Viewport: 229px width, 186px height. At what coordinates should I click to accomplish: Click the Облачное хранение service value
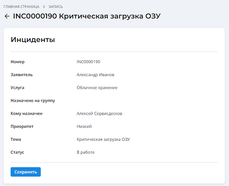coord(97,88)
